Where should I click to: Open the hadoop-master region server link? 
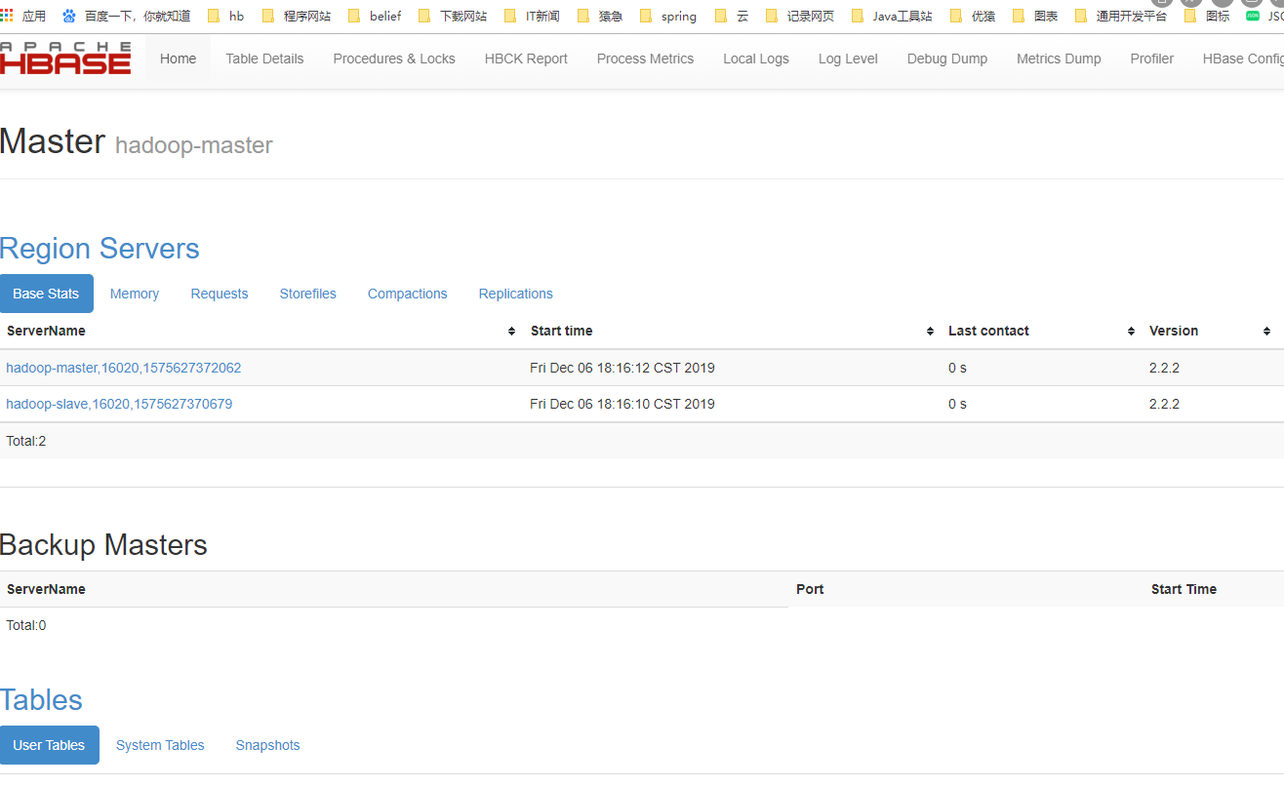pyautogui.click(x=123, y=368)
